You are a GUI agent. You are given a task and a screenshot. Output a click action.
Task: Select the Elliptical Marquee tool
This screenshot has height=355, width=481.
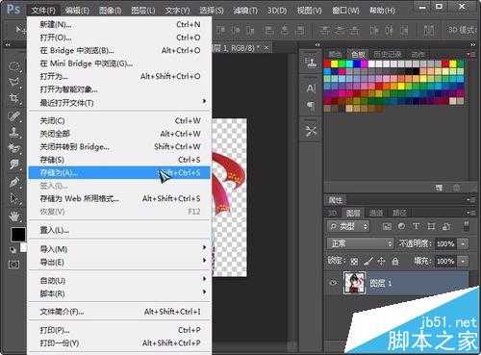pos(14,66)
